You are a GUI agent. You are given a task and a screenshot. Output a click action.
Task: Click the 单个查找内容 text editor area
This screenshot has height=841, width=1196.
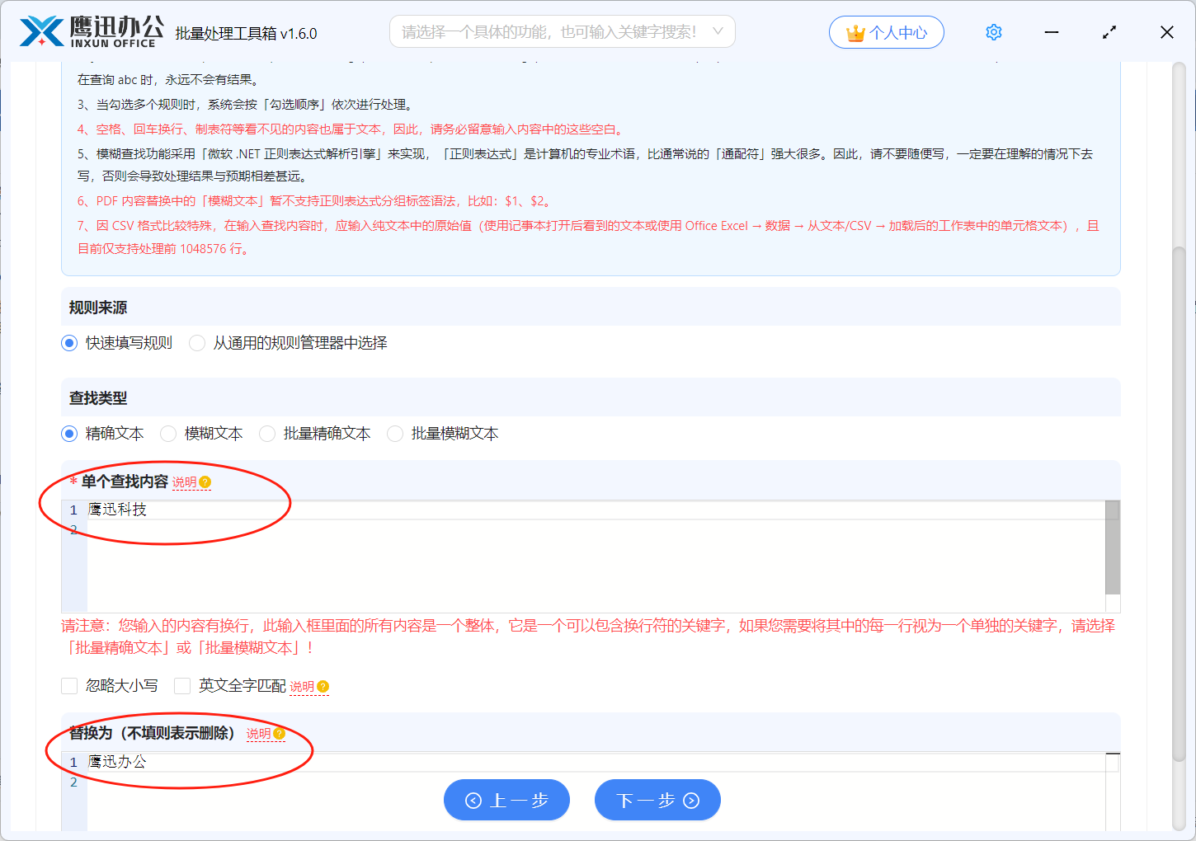(591, 556)
